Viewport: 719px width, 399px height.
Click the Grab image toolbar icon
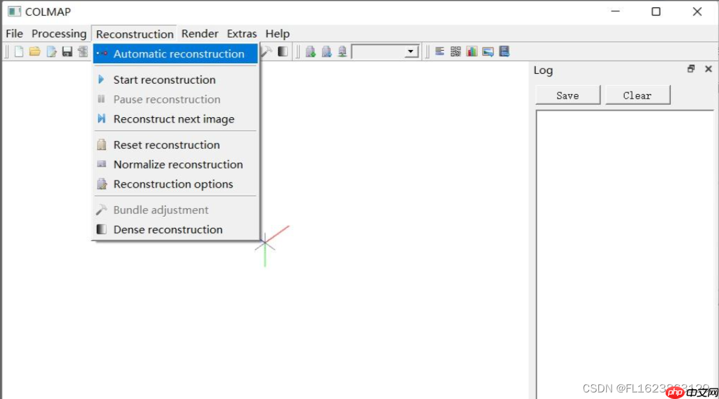pos(488,51)
